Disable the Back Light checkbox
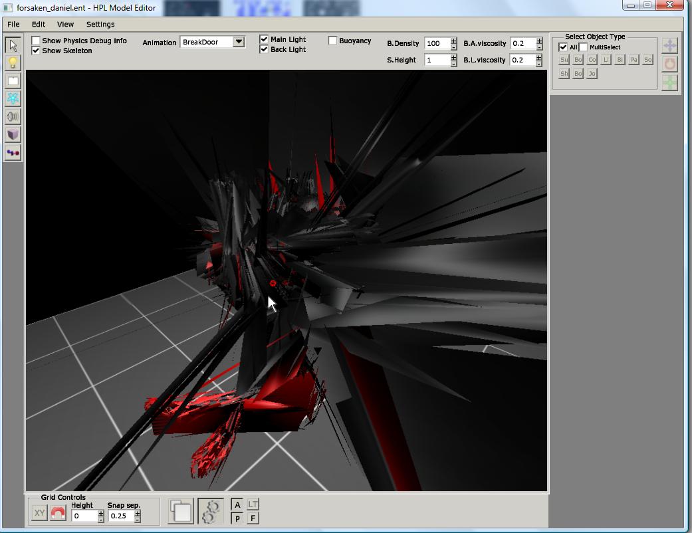The height and width of the screenshot is (533, 692). coord(264,49)
